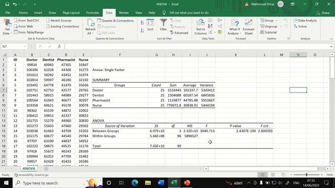The width and height of the screenshot is (335, 188).
Task: Import data From Text/CSV
Action: (x=27, y=20)
